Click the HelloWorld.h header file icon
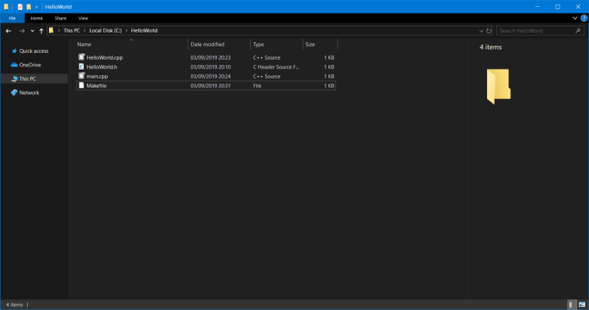589x310 pixels. [x=81, y=66]
